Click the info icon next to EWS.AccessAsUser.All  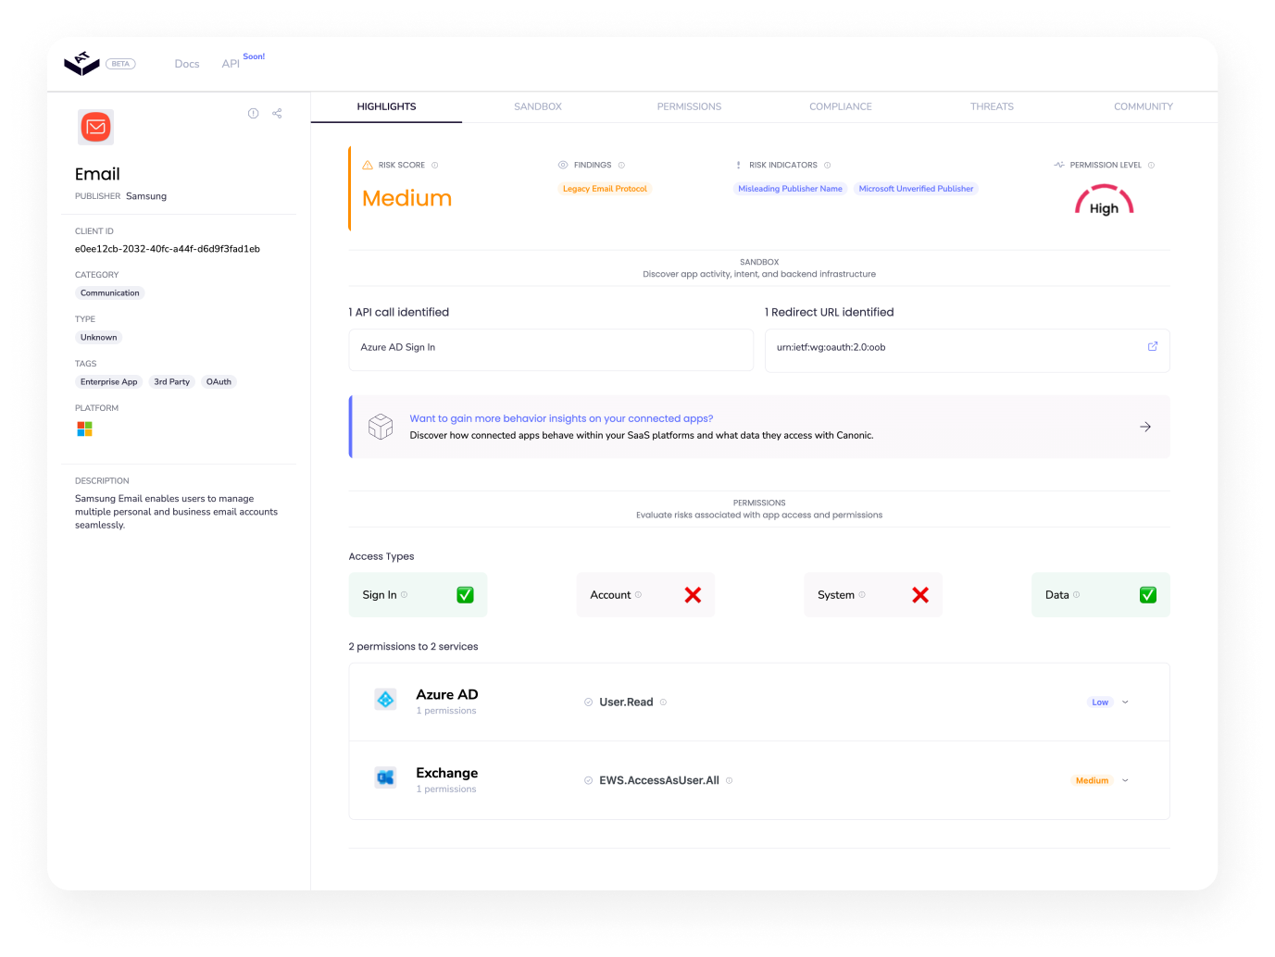[x=729, y=780]
